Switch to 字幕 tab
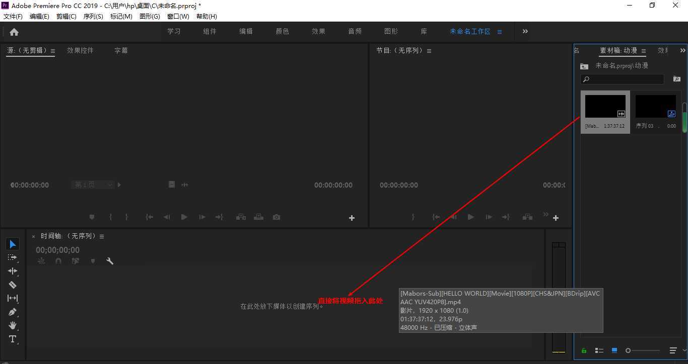 tap(121, 50)
